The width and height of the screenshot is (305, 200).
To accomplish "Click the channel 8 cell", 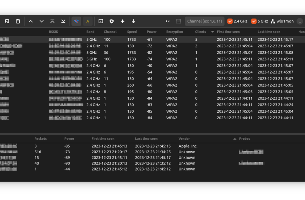I will (105, 92).
